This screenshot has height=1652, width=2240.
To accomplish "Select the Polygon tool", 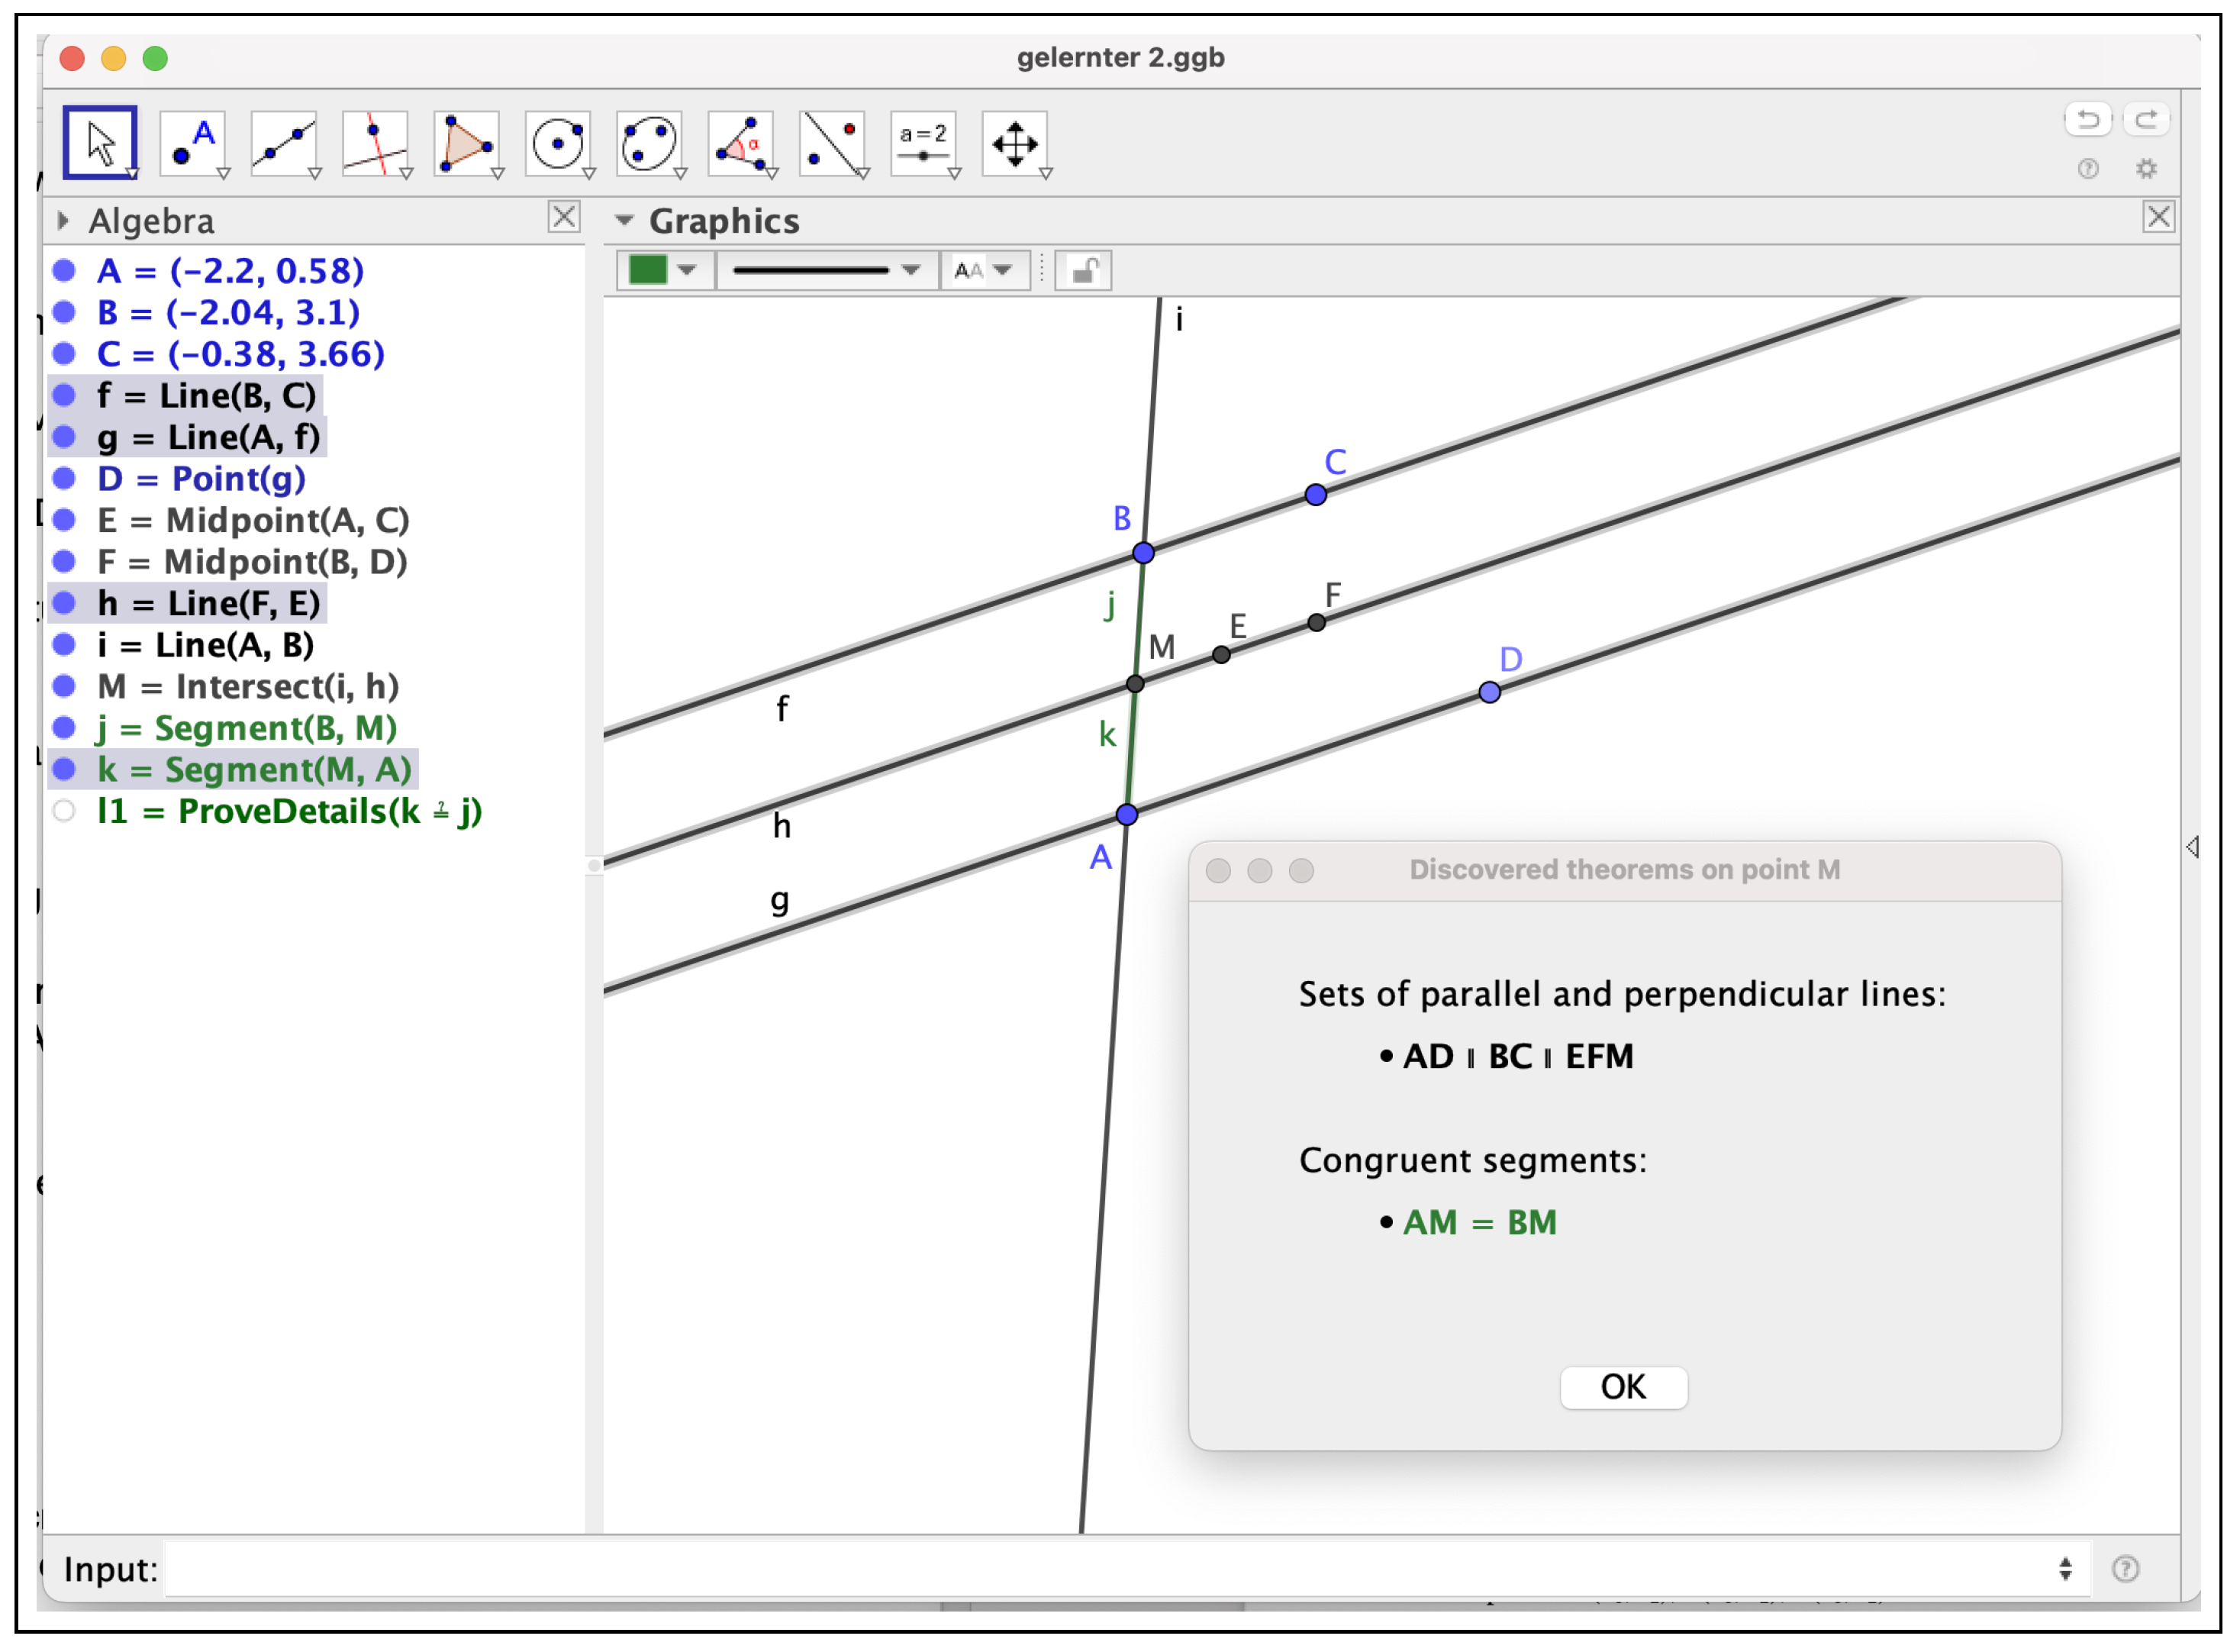I will (x=466, y=143).
